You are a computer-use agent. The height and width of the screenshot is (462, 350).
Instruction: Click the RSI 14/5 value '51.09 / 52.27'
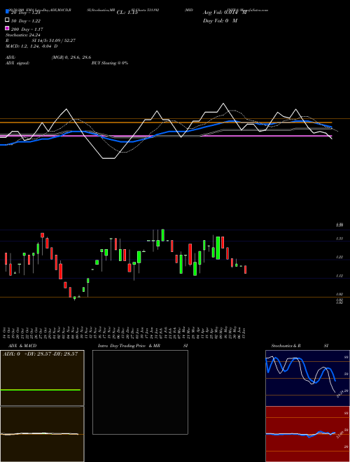[x=61, y=41]
